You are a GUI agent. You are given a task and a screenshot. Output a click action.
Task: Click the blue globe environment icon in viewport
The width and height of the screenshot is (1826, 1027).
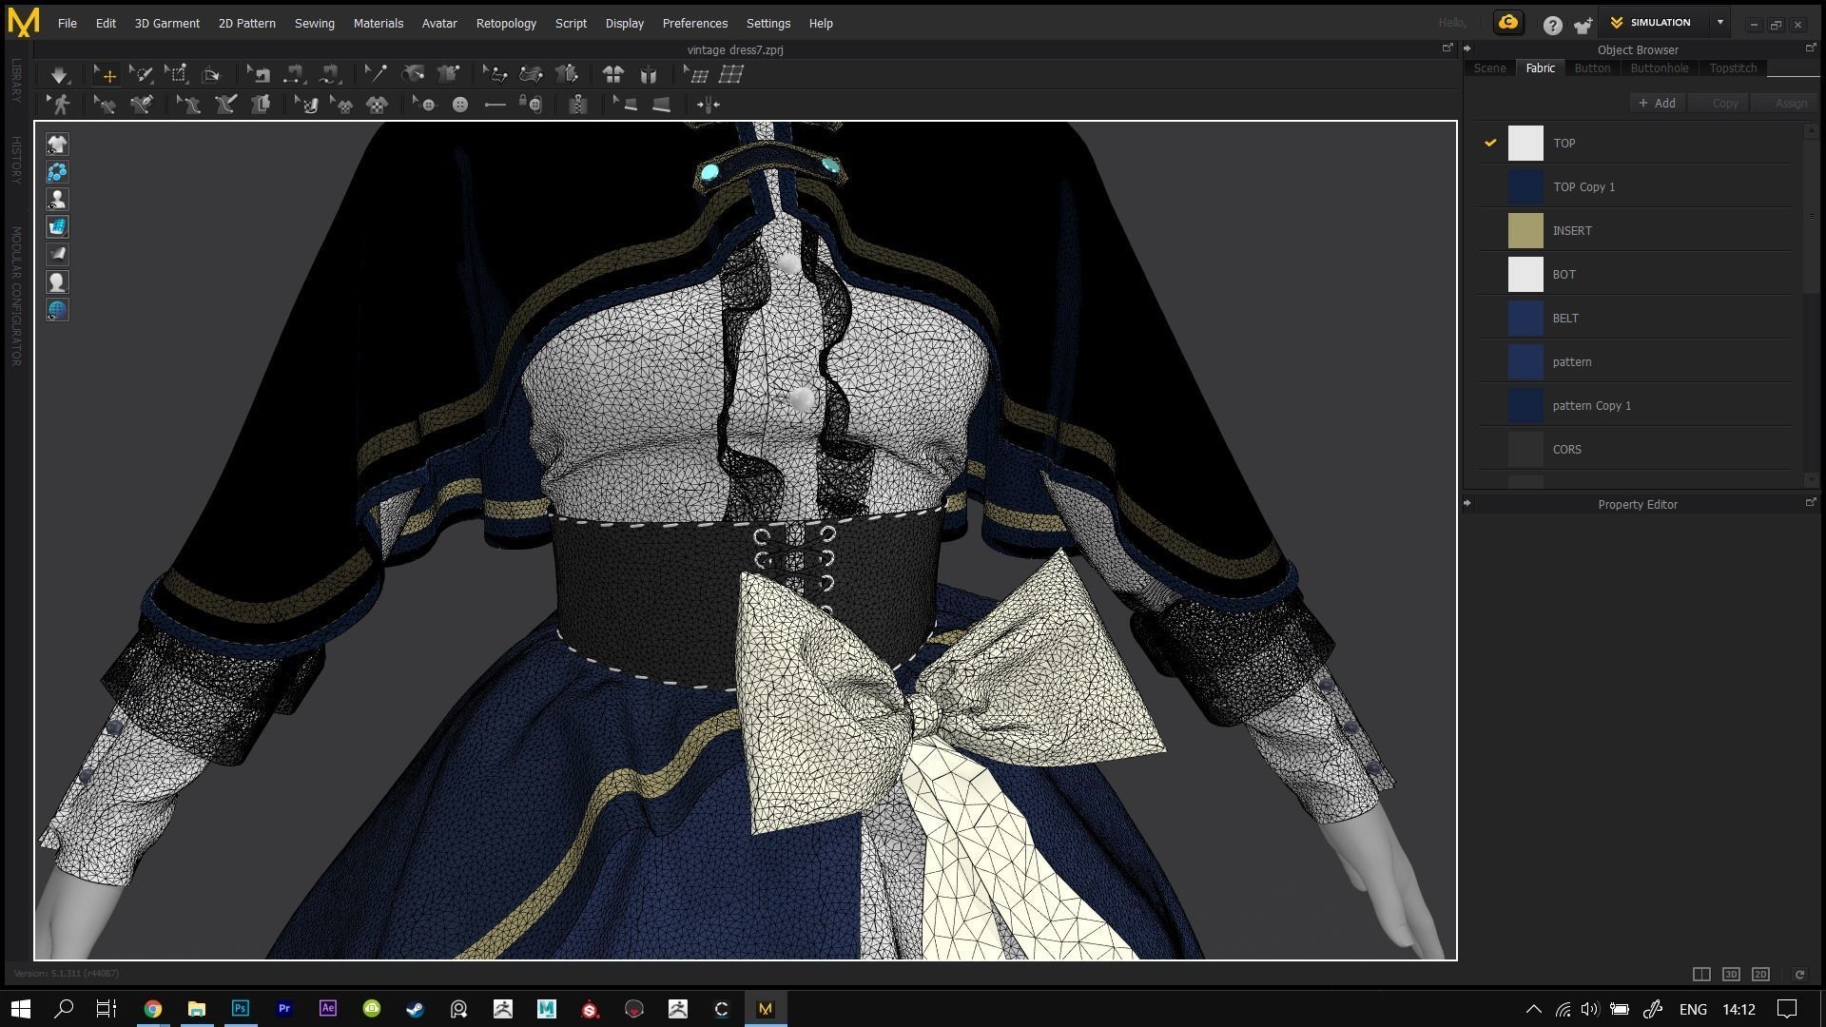tap(57, 310)
